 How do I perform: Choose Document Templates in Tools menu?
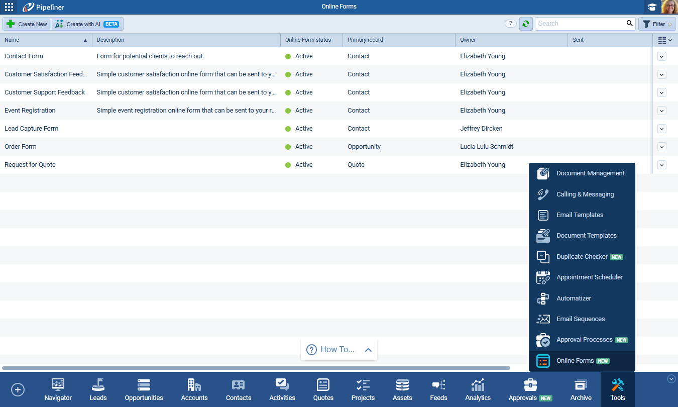(582, 236)
